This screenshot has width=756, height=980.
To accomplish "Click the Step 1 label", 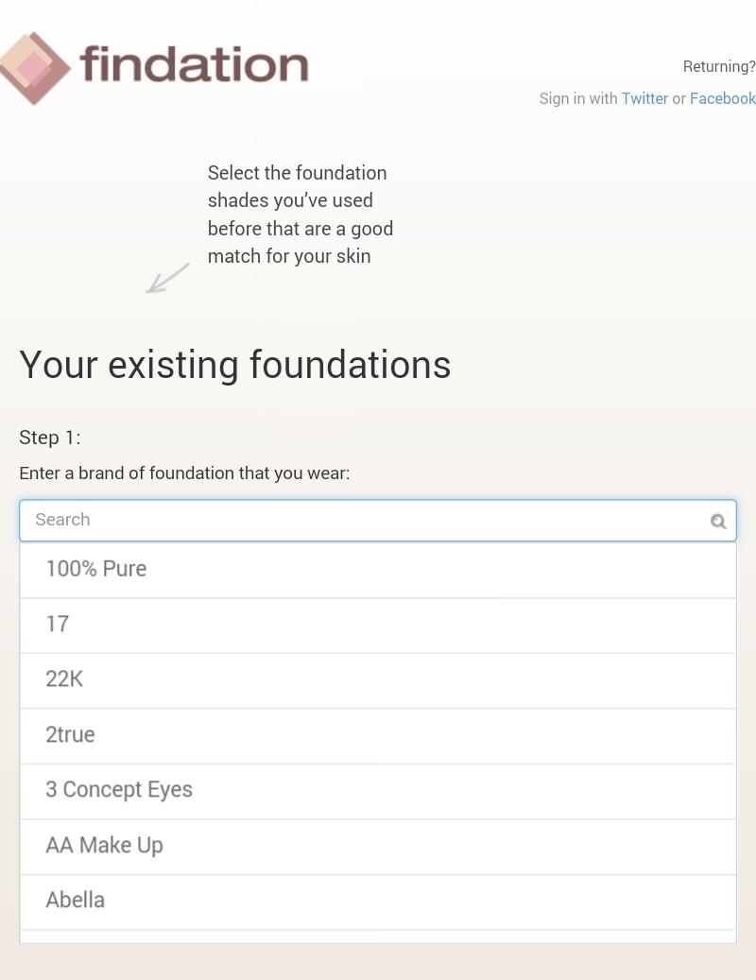I will tap(50, 438).
